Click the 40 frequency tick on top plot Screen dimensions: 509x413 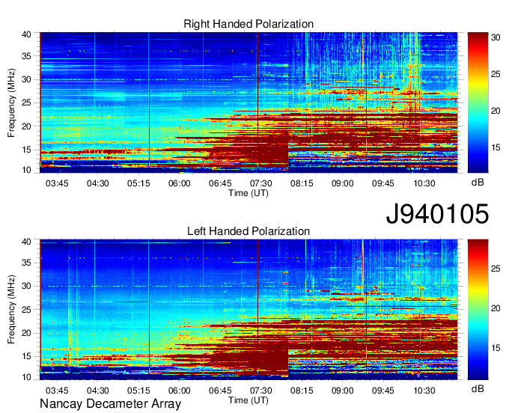tap(26, 34)
